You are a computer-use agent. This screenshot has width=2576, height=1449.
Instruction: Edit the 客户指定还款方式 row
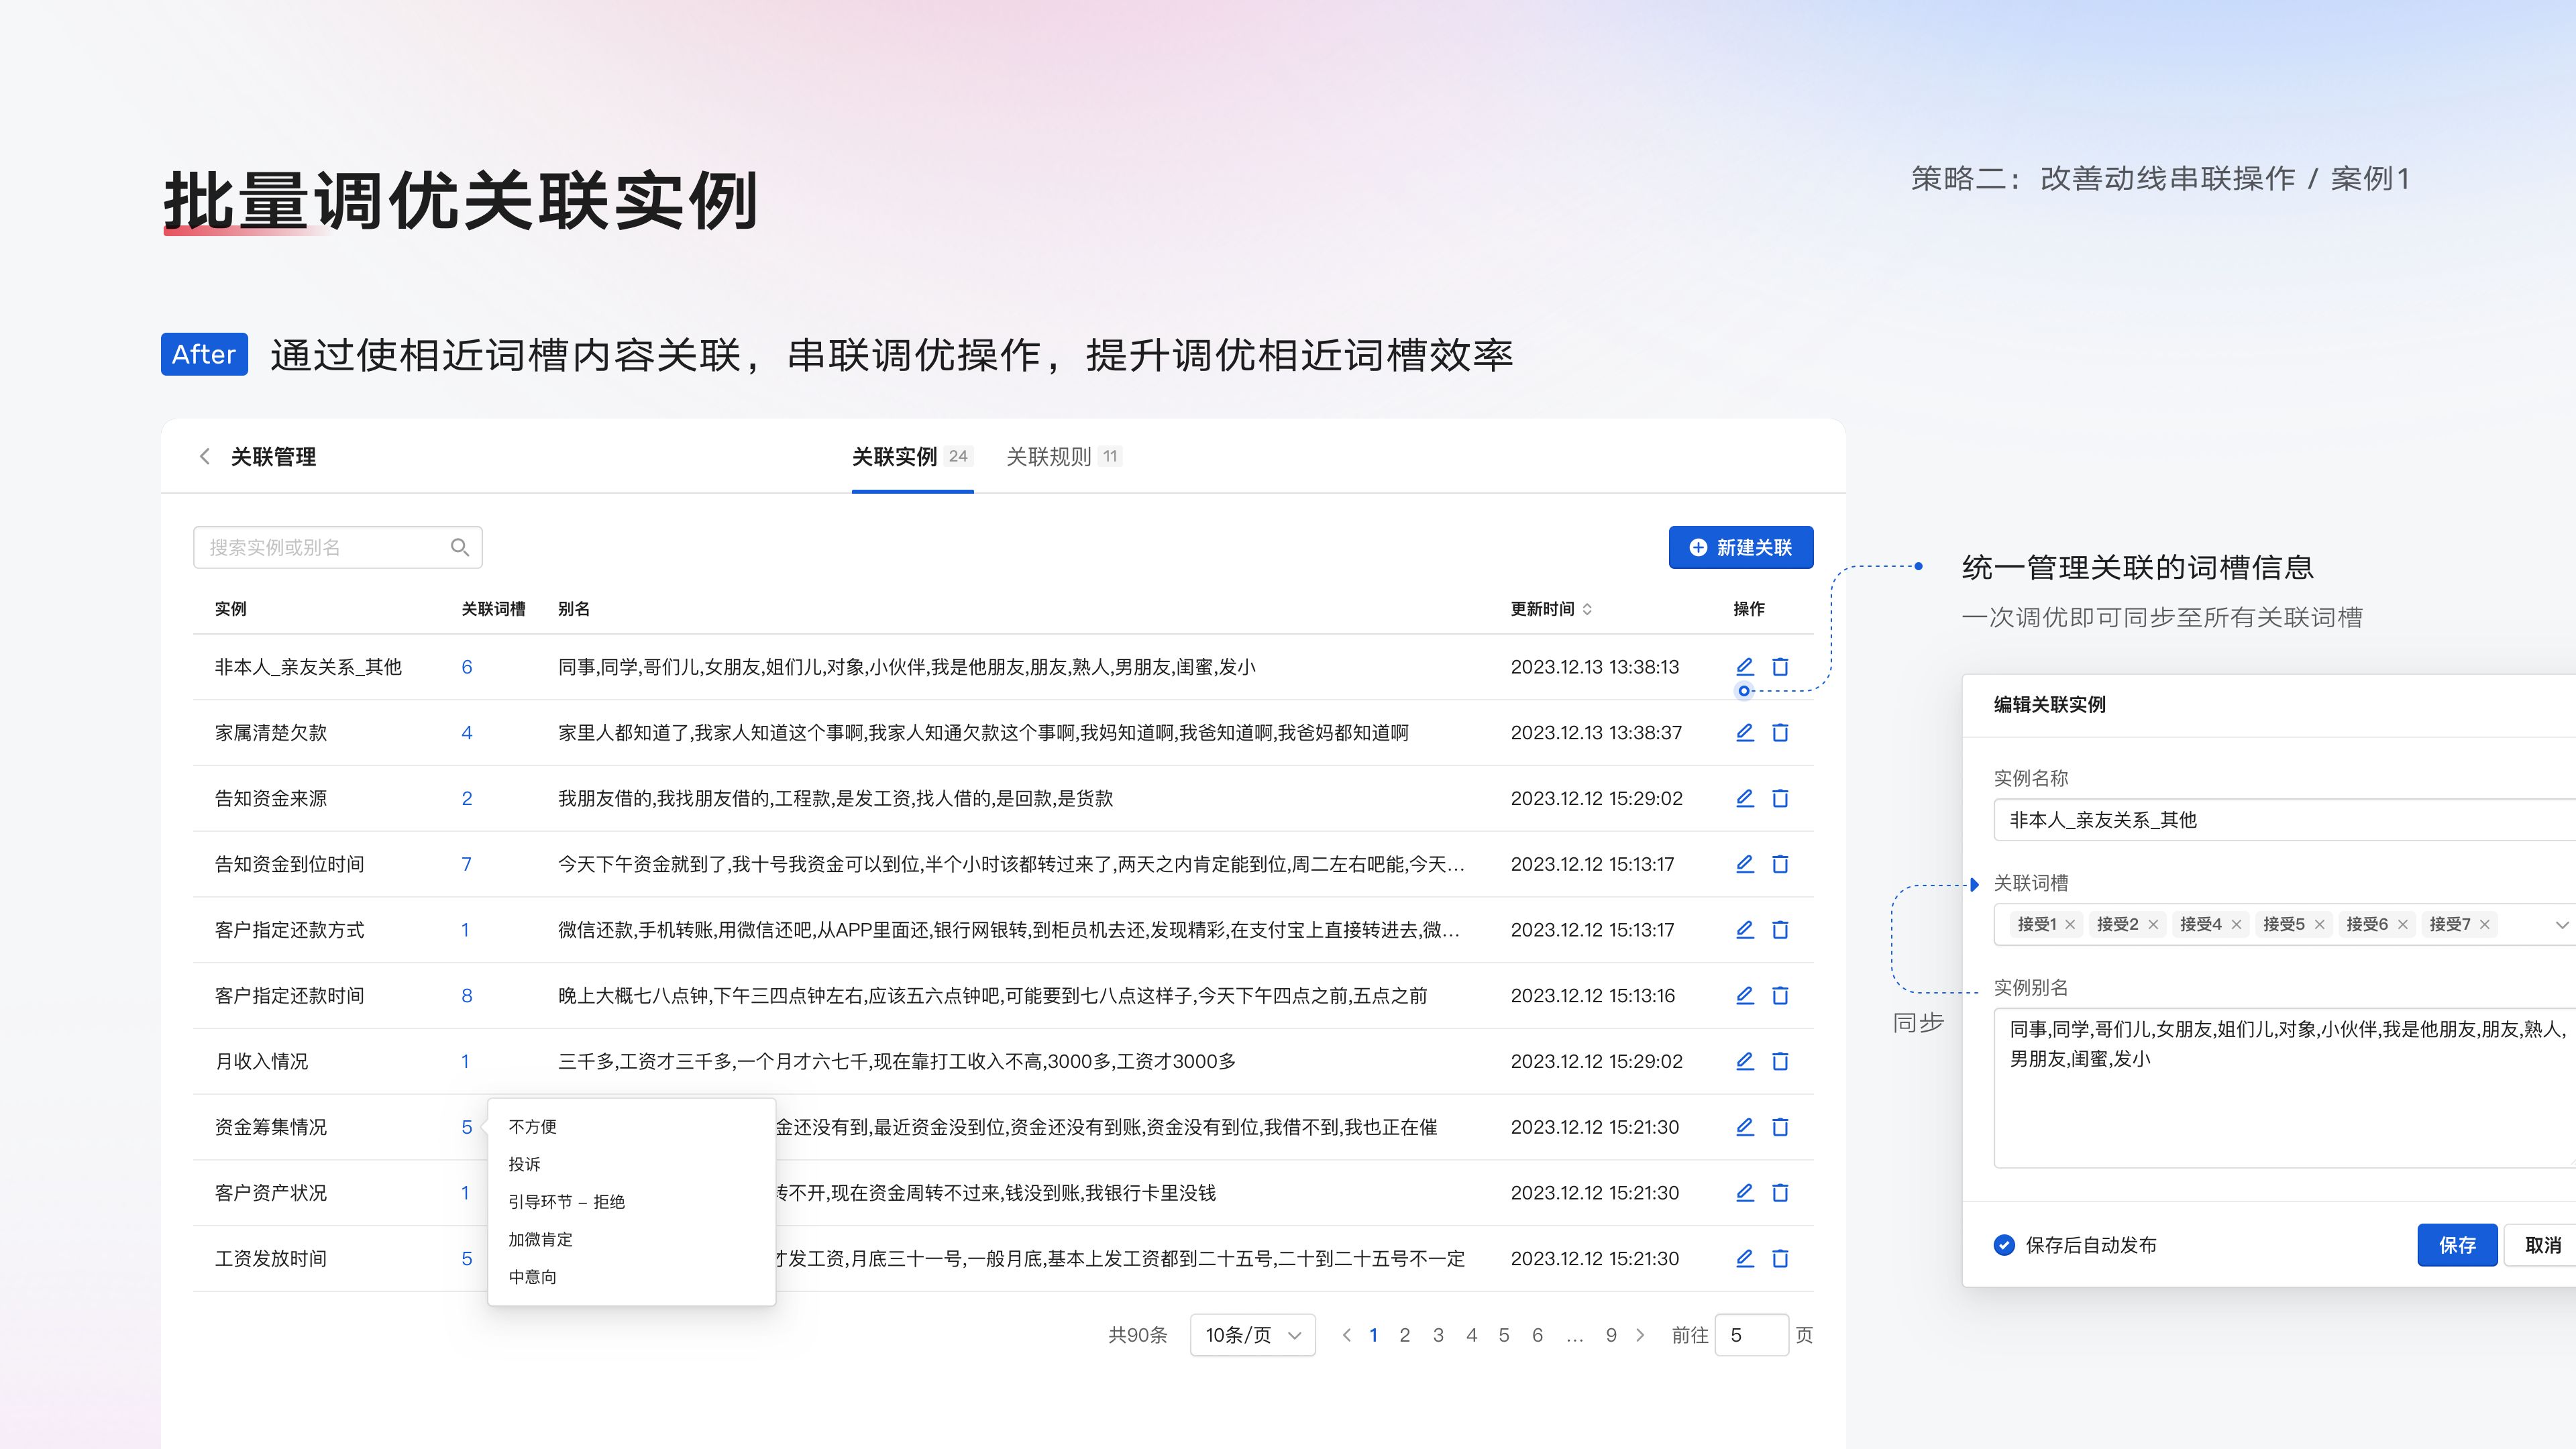(x=1745, y=930)
